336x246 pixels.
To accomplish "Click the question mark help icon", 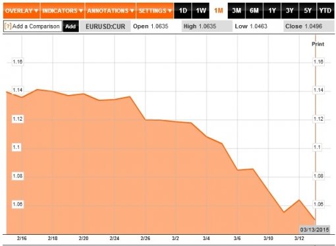I will [8, 26].
